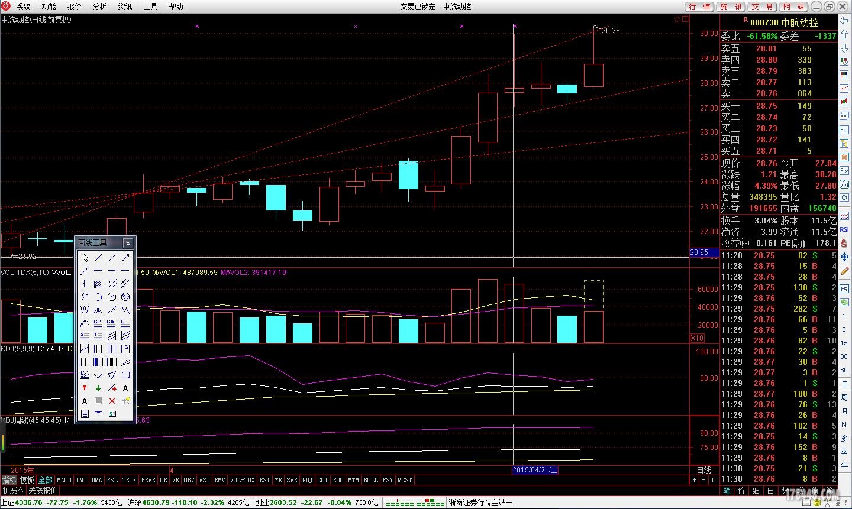Image resolution: width=852 pixels, height=509 pixels.
Task: Pick the arrow line drawing tool
Action: pyautogui.click(x=125, y=258)
